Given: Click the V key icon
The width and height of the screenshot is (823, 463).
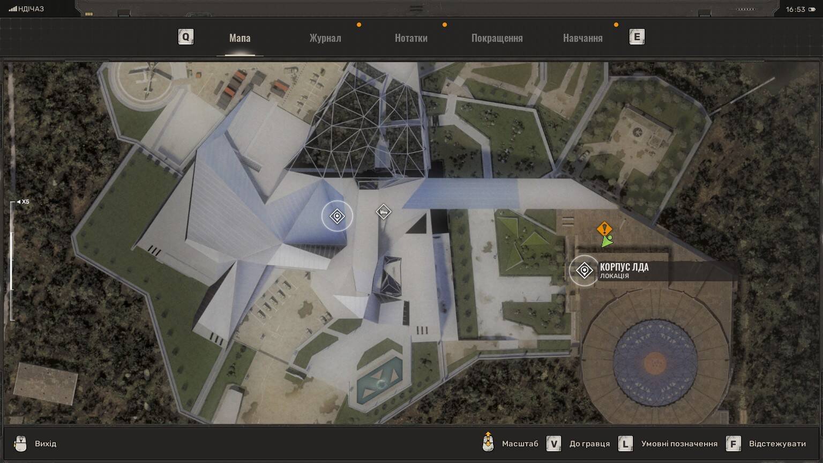Looking at the screenshot, I should pyautogui.click(x=553, y=444).
